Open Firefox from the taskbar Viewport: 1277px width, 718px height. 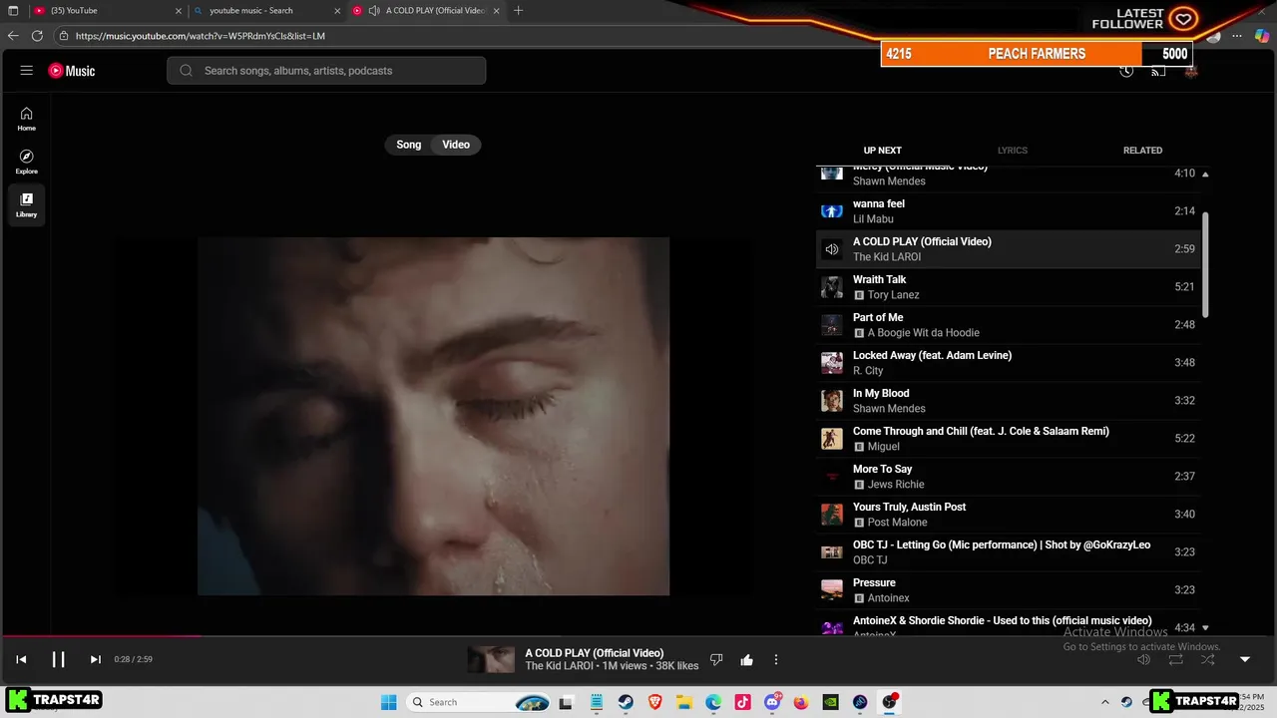[x=801, y=702]
